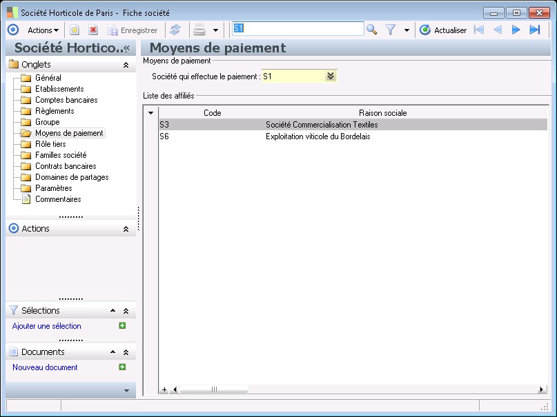Select the S6 code cell

click(x=212, y=136)
